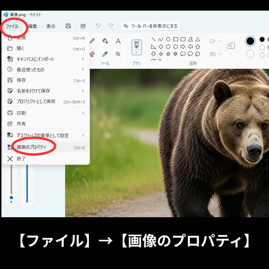Click the Undo arrow icon
This screenshot has width=269, height=269.
pos(98,26)
